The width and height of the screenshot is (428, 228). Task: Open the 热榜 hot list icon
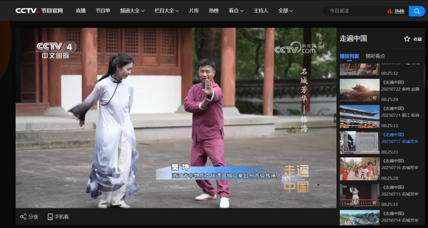pyautogui.click(x=395, y=11)
